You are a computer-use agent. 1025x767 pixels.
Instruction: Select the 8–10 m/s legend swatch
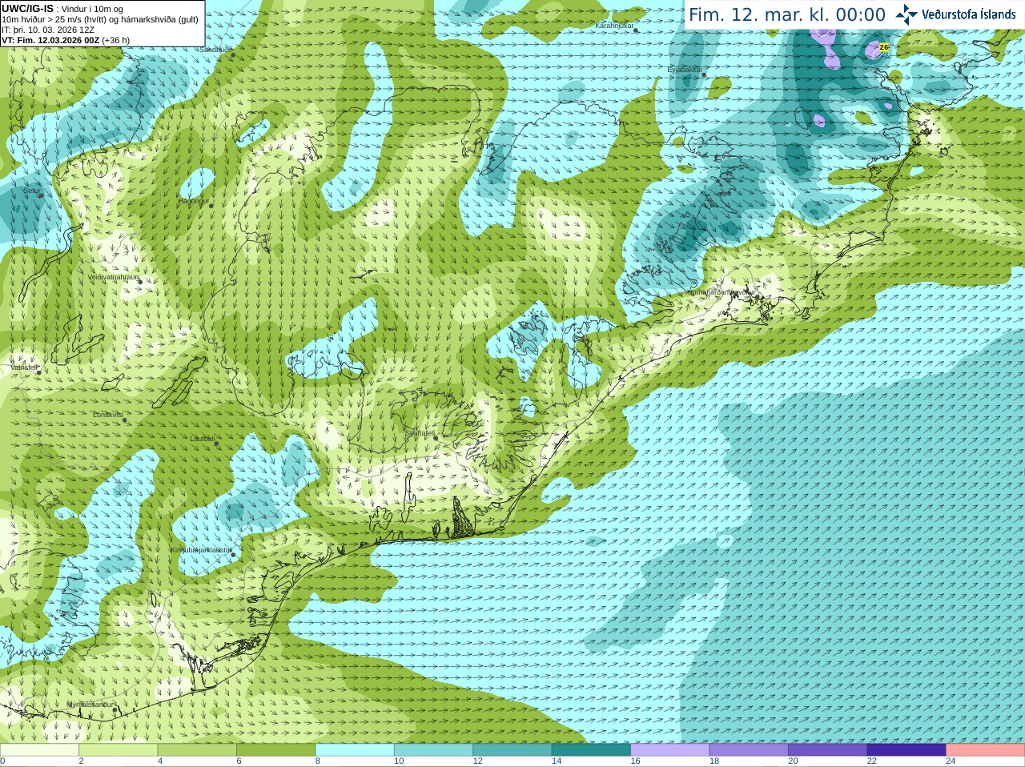[x=355, y=750]
